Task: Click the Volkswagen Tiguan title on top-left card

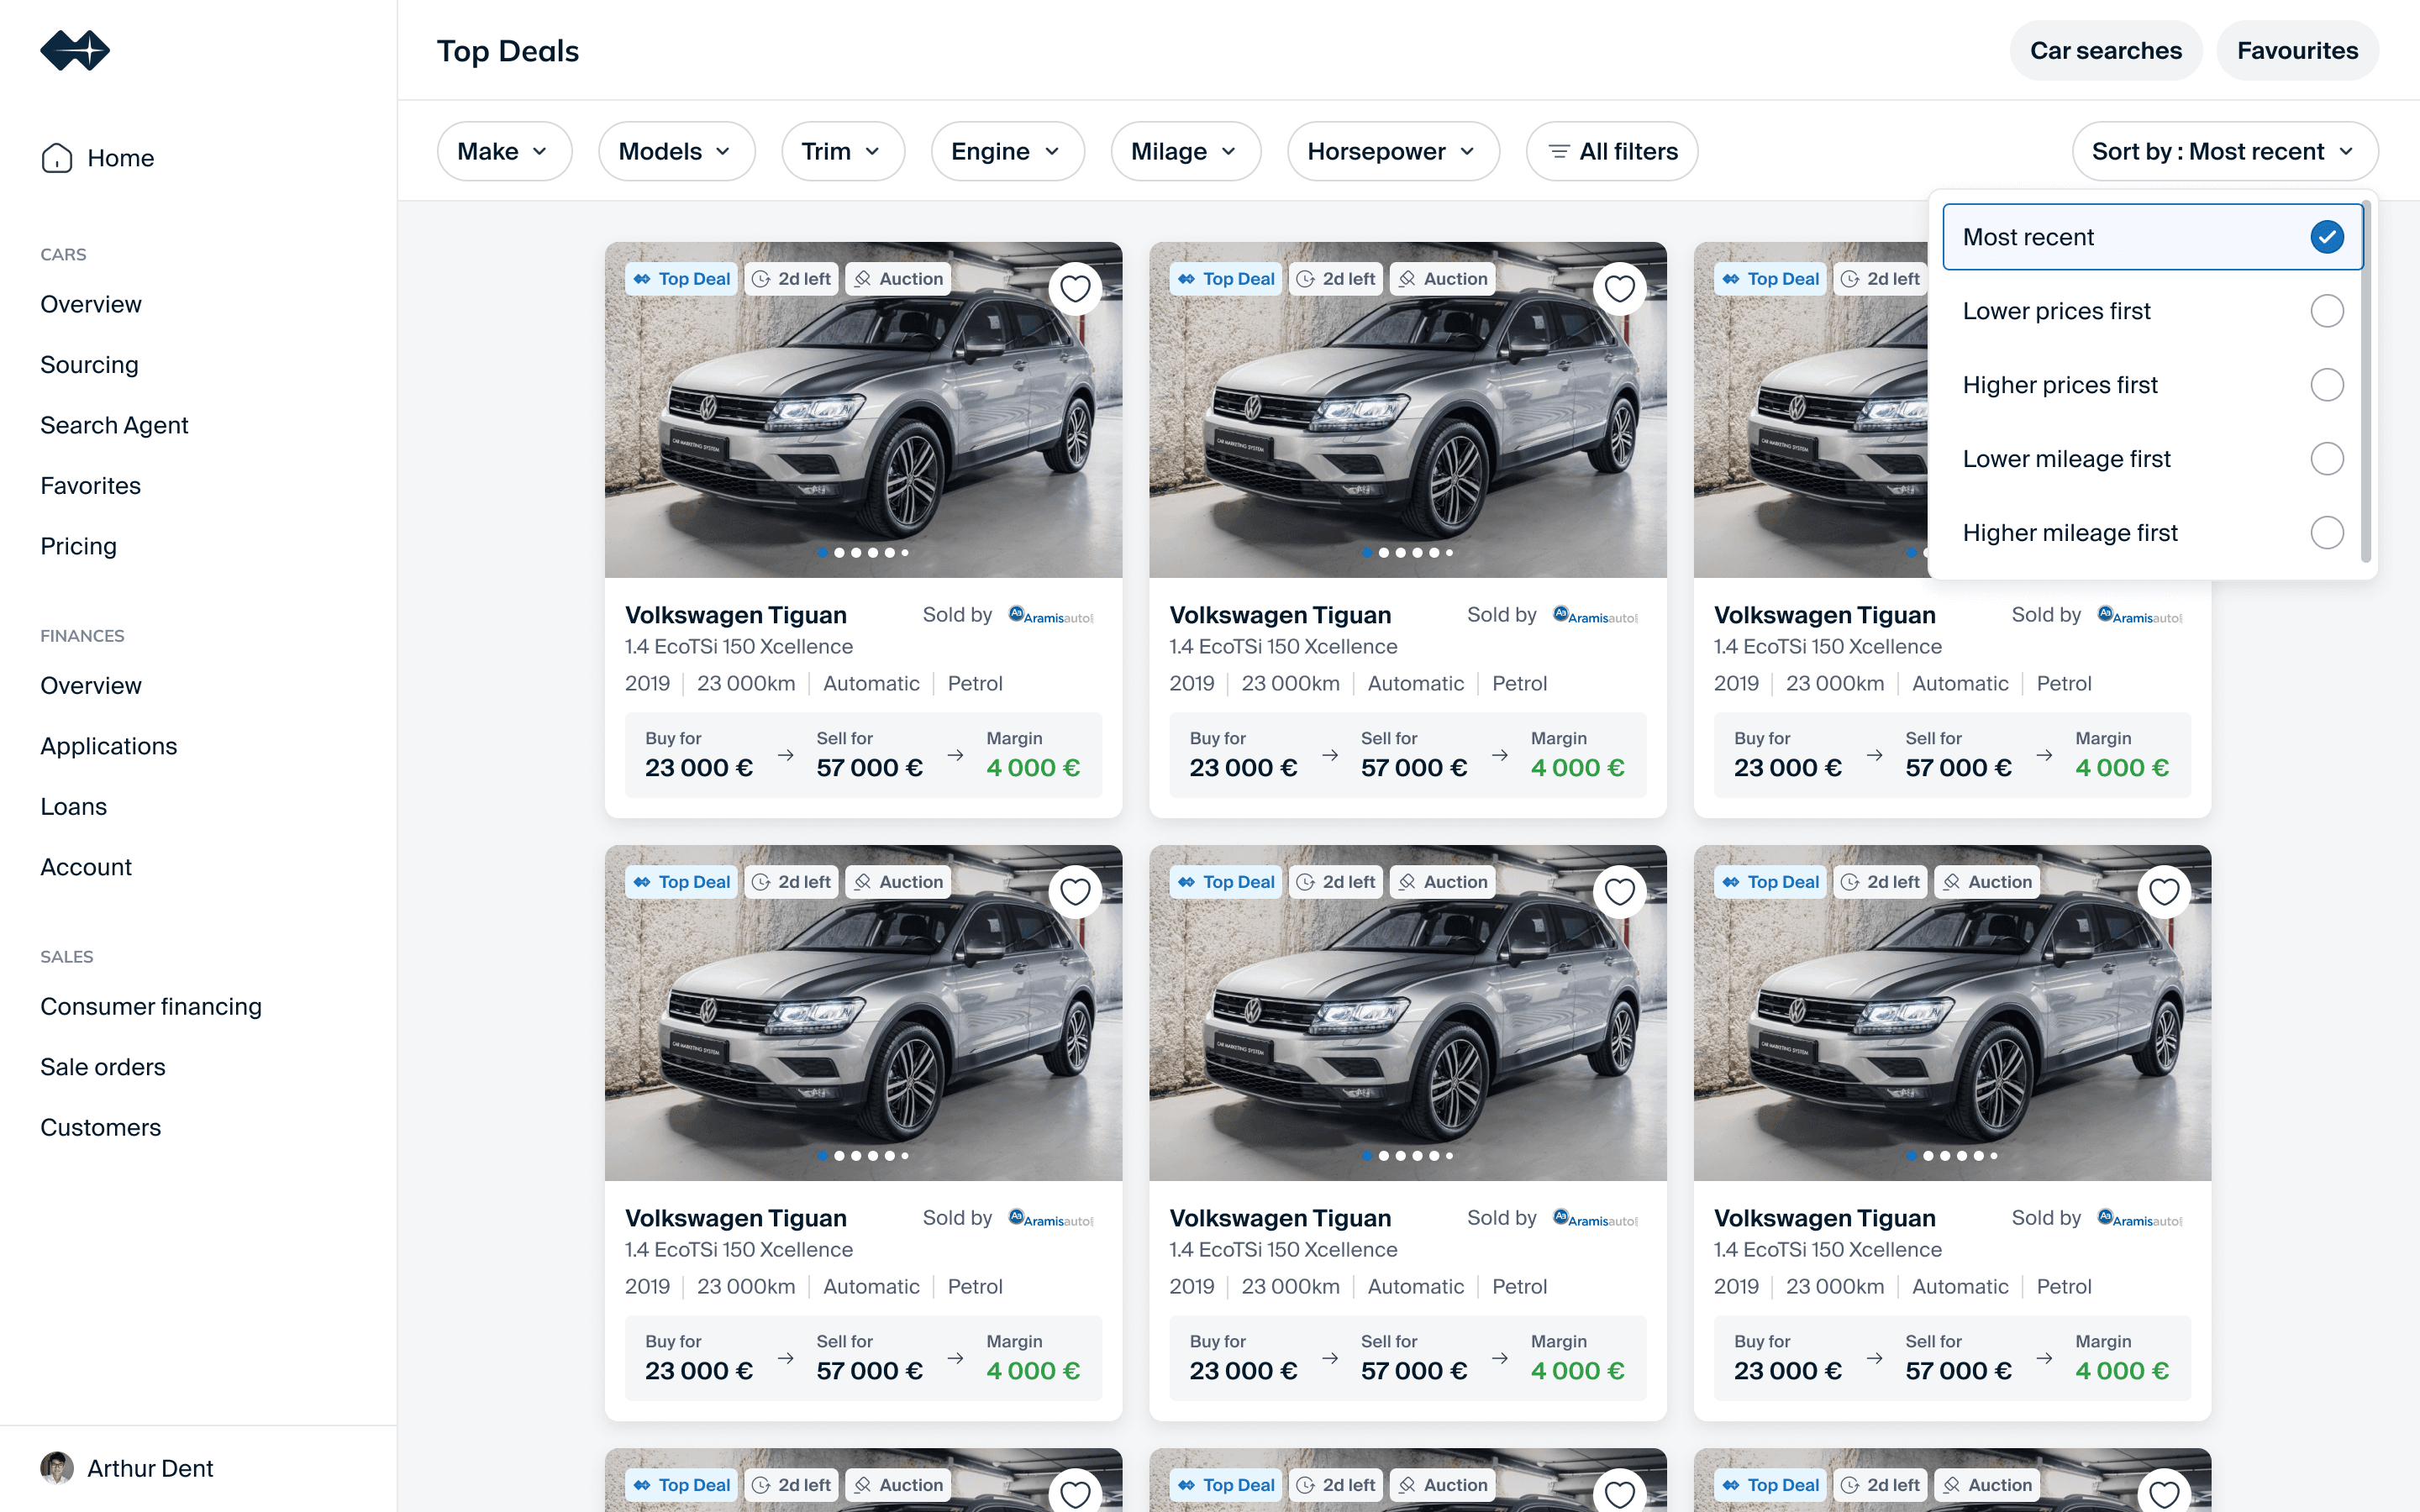Action: (736, 615)
